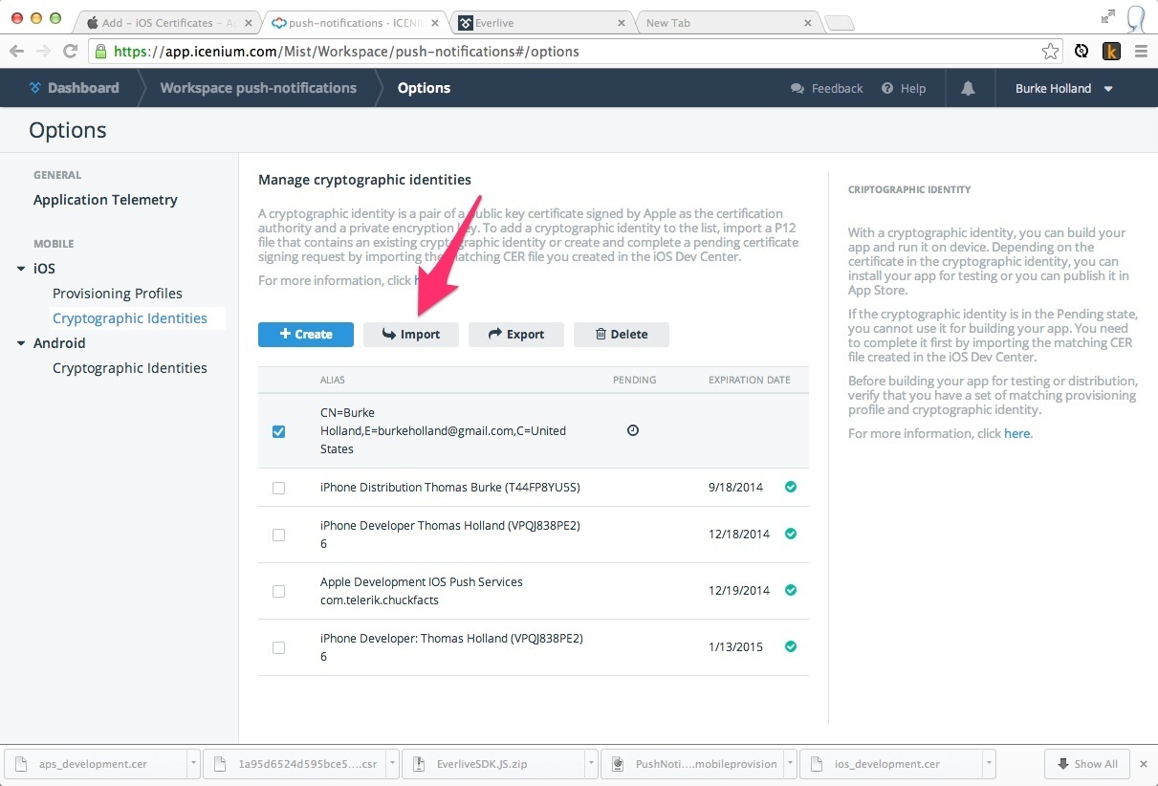Check the iPhone Distribution Thomas Burke checkbox
The height and width of the screenshot is (786, 1158).
[278, 488]
